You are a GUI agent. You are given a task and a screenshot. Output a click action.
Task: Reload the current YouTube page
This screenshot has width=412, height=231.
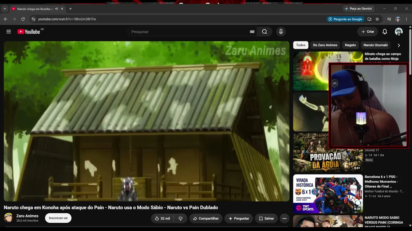[x=23, y=19]
